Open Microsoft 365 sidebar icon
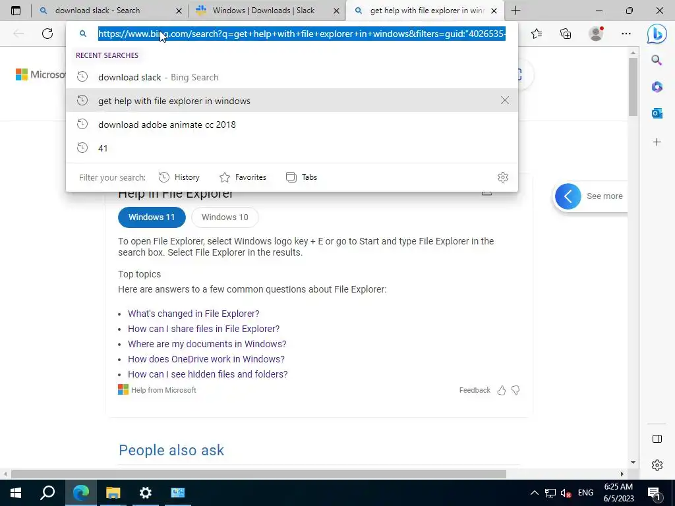This screenshot has width=675, height=506. 657,87
